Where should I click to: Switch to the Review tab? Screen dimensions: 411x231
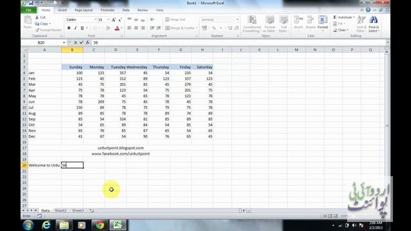click(x=143, y=10)
